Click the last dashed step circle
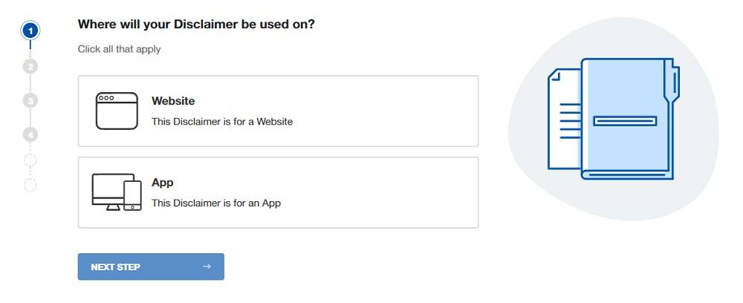743x303 pixels. pyautogui.click(x=30, y=185)
